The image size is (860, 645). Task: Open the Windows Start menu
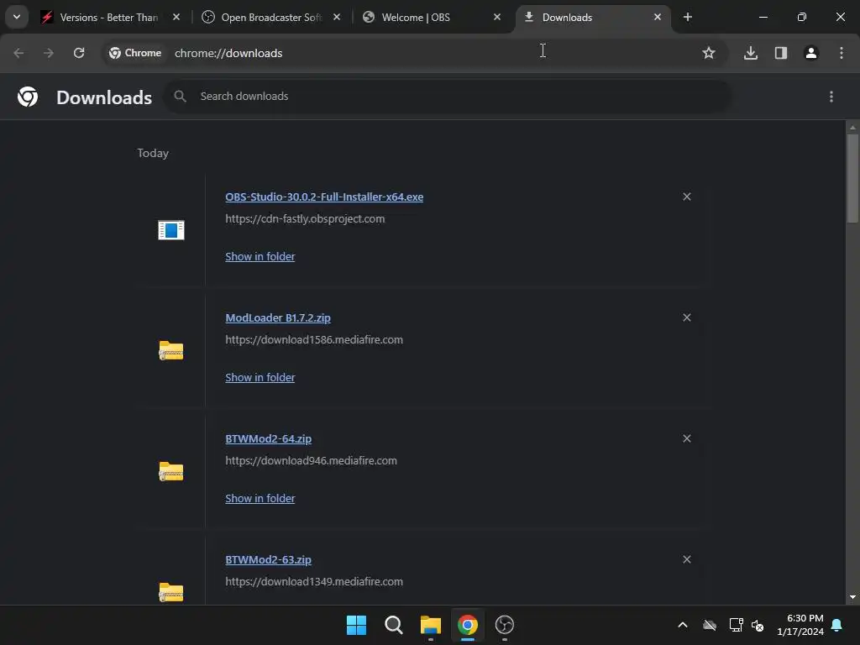pyautogui.click(x=356, y=625)
